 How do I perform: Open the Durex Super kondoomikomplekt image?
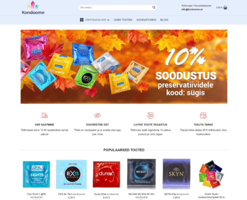click(x=212, y=174)
